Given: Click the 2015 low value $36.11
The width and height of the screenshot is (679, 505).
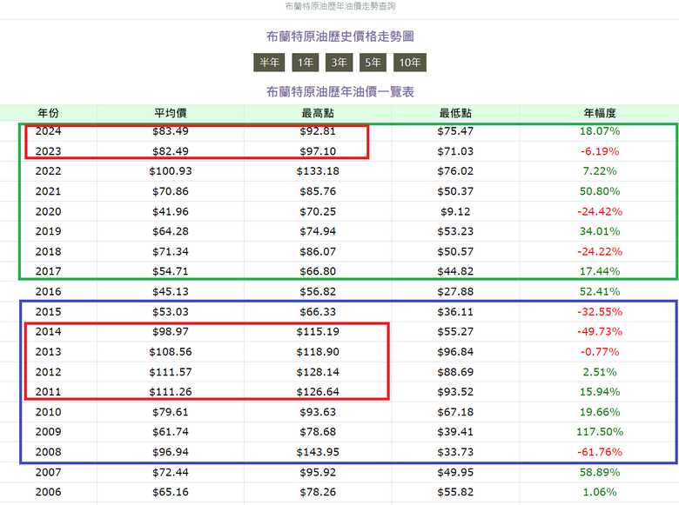Looking at the screenshot, I should (x=455, y=312).
